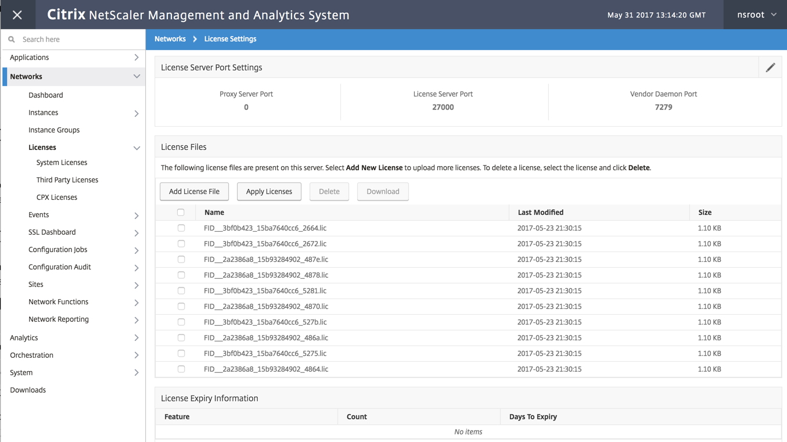Sort table by Last Modified column header

tap(541, 213)
